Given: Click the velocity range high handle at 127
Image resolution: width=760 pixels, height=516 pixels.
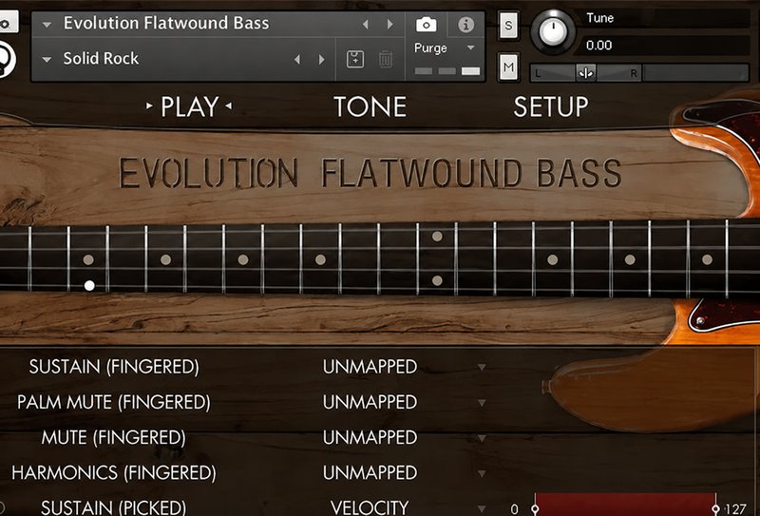Looking at the screenshot, I should 716,508.
